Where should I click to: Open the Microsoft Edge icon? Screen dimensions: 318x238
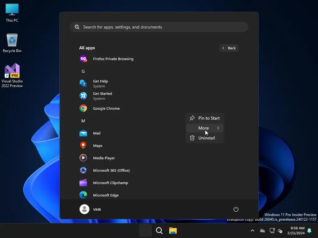[x=83, y=195]
